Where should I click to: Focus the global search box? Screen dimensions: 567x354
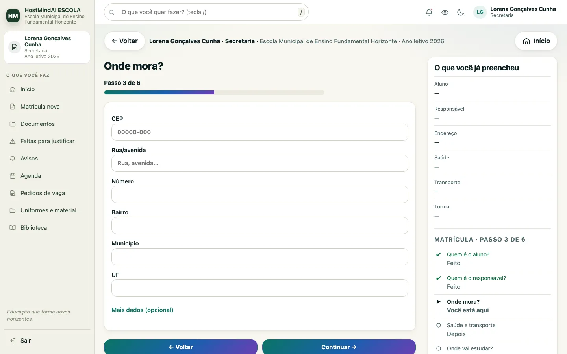(206, 12)
